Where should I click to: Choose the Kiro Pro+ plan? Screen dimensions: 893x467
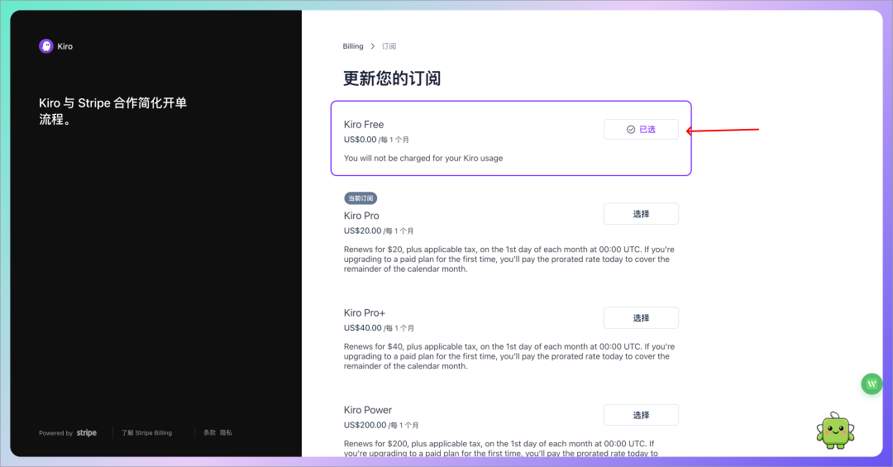[x=641, y=317]
